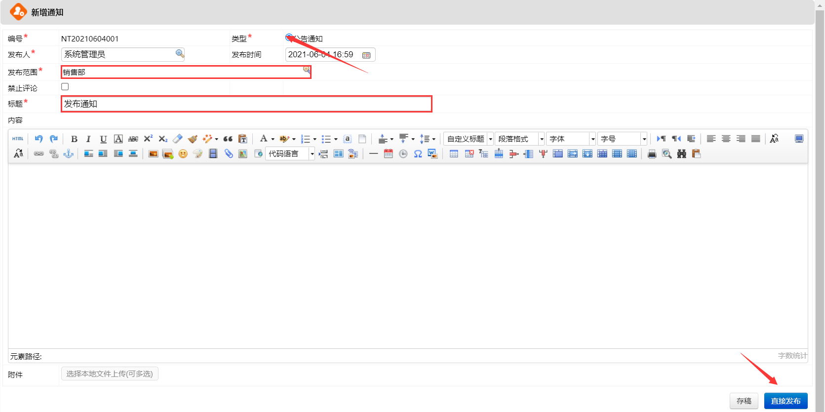This screenshot has width=825, height=412.
Task: Open calendar picker for 发布时间
Action: tap(366, 55)
